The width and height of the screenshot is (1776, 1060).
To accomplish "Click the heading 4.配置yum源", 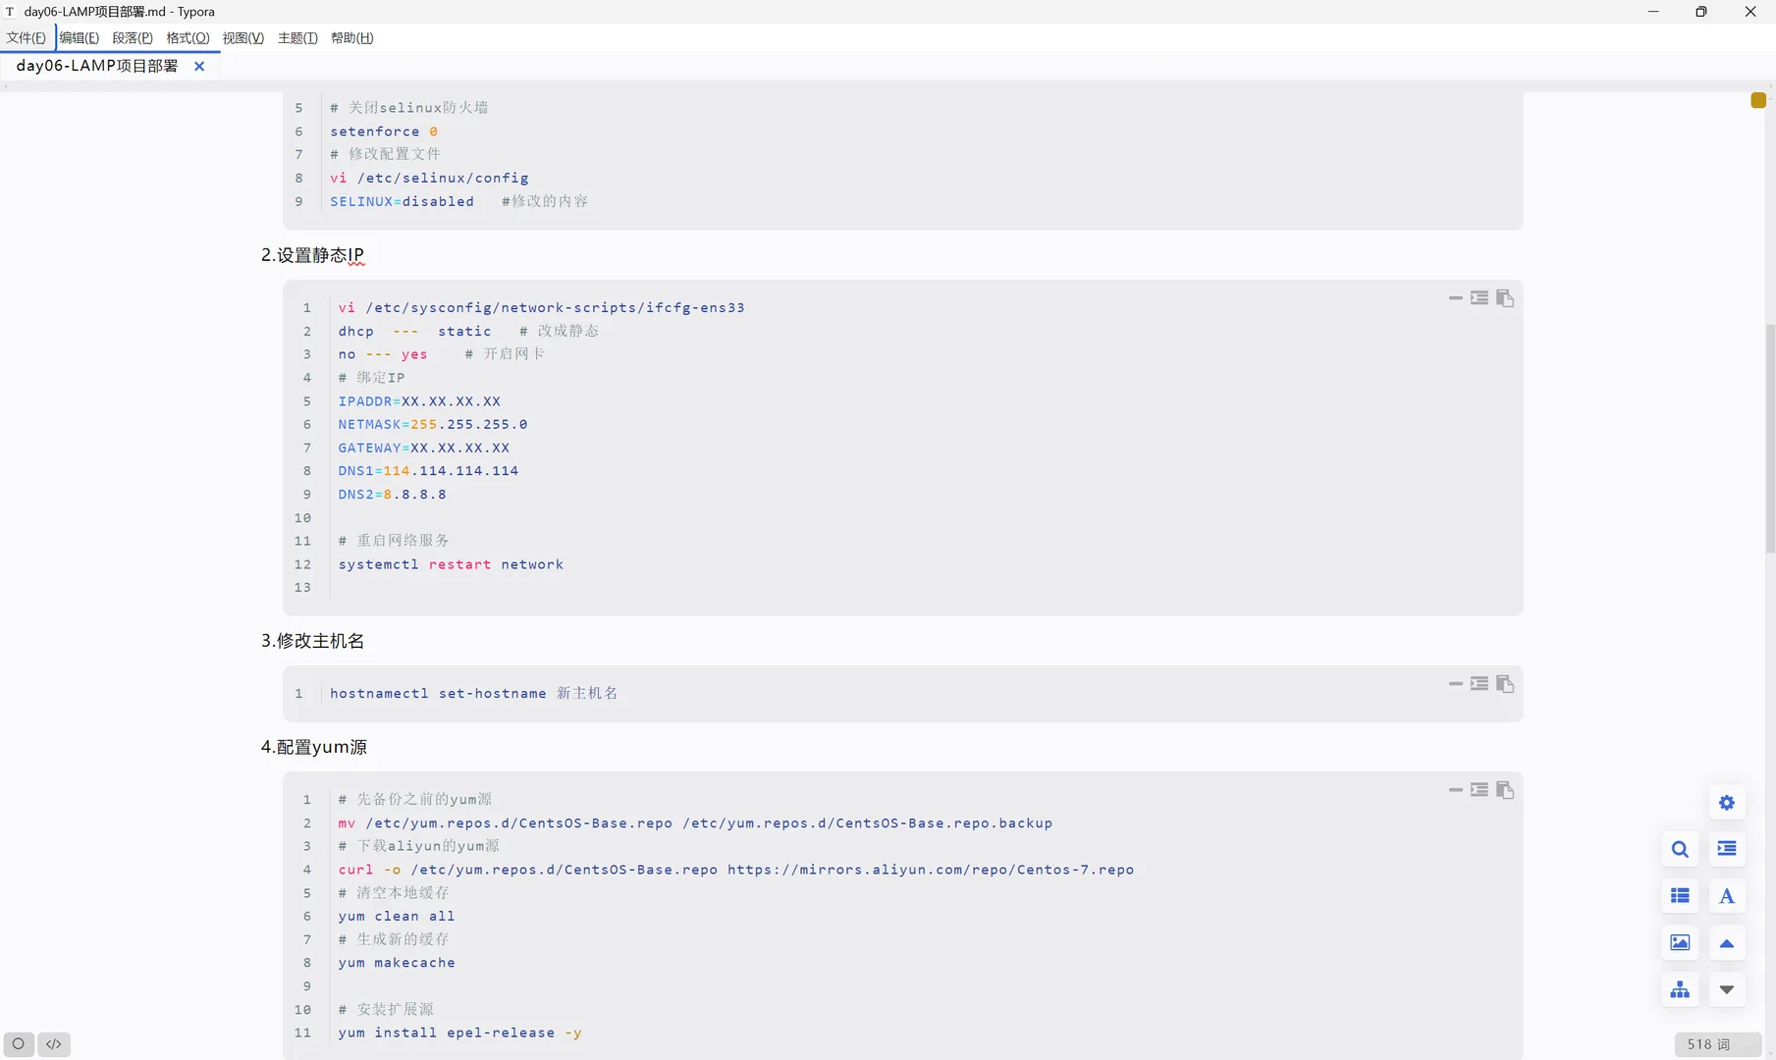I will pyautogui.click(x=314, y=747).
